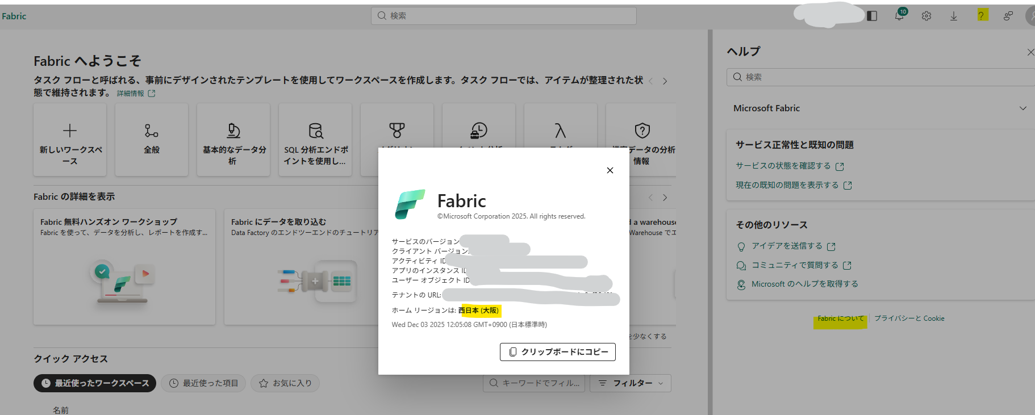Click the キーワードでフィルター input

[534, 383]
